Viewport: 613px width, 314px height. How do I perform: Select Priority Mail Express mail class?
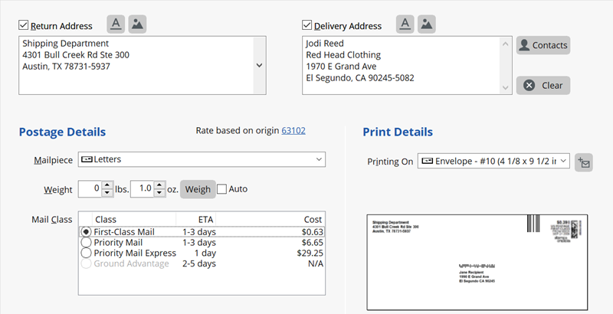[x=87, y=253]
